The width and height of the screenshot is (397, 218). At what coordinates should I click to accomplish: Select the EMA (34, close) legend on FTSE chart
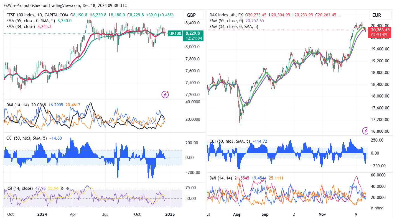click(21, 27)
